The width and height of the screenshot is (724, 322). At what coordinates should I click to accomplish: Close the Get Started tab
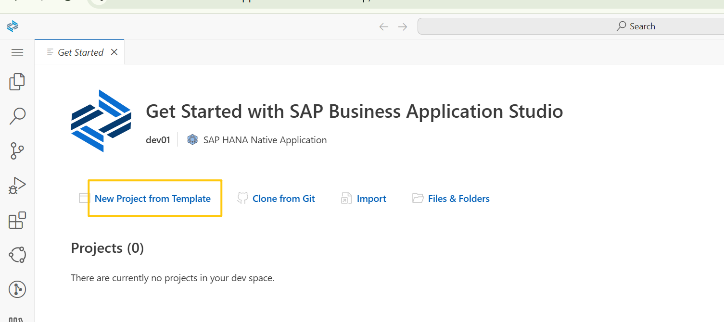click(x=114, y=52)
